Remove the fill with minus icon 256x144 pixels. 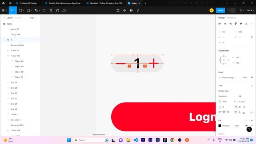pyautogui.click(x=252, y=126)
